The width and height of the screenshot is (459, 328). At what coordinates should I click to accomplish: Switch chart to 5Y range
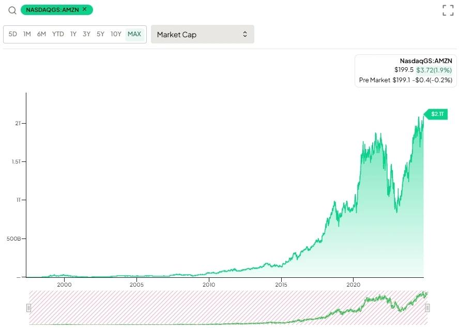[x=100, y=34]
